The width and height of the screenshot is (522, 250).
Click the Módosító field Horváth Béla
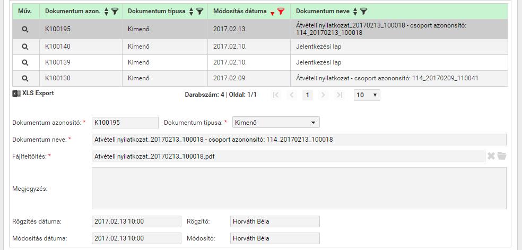tap(275, 238)
